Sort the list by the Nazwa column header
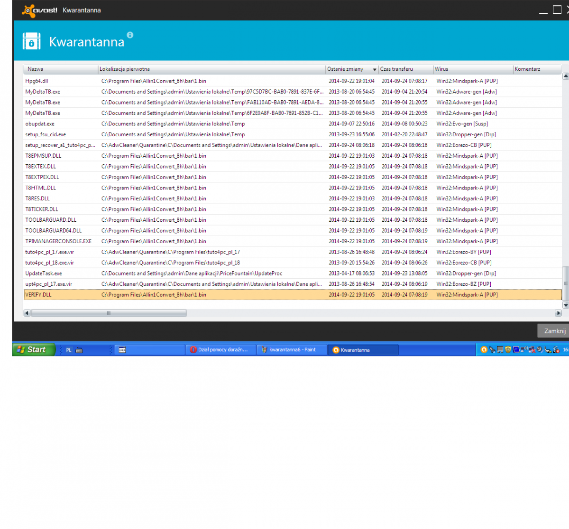 coord(61,69)
